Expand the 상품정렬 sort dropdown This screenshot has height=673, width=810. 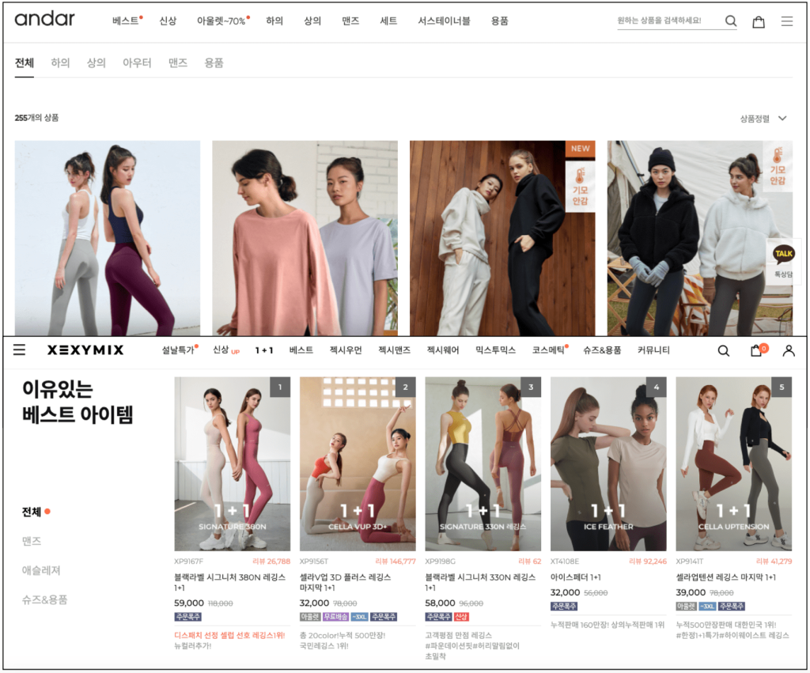click(763, 119)
